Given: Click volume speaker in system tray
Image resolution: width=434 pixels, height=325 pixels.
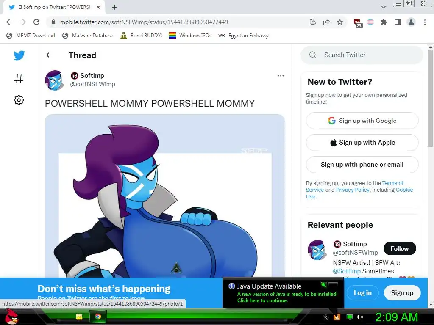Looking at the screenshot, I should [x=360, y=317].
